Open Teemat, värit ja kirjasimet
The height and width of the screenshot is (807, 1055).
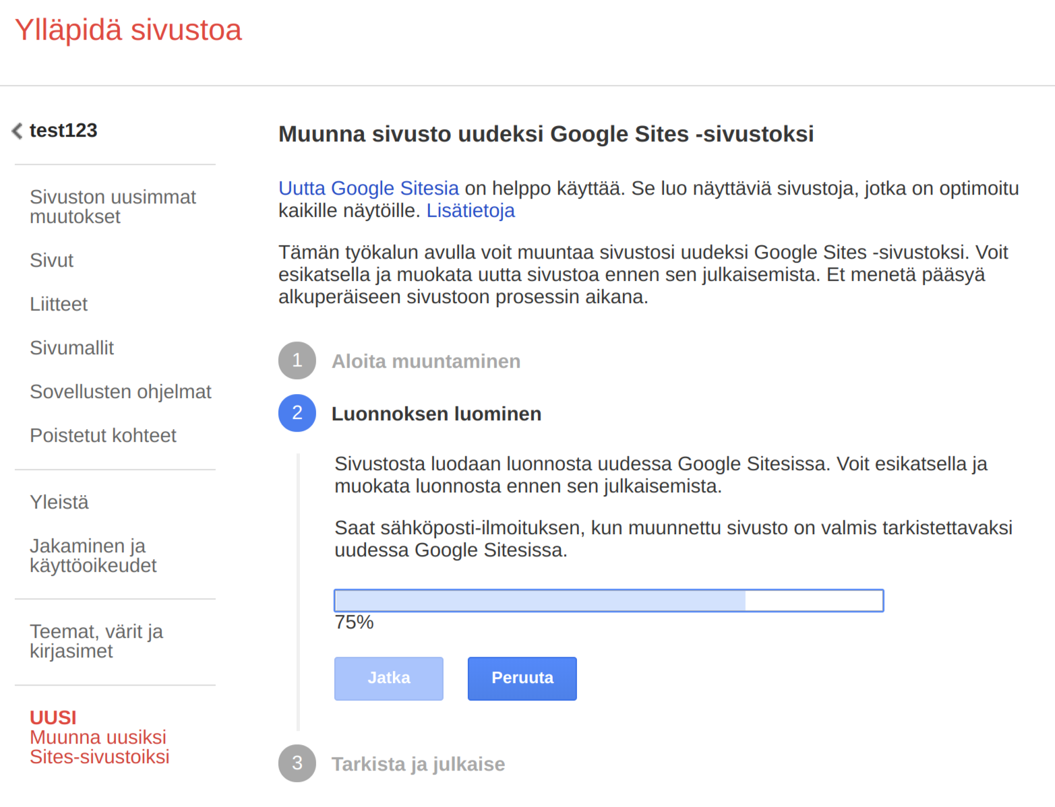96,641
